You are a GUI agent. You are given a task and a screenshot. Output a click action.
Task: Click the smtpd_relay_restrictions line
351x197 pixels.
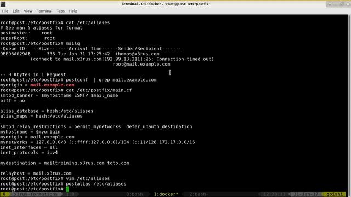pos(96,126)
